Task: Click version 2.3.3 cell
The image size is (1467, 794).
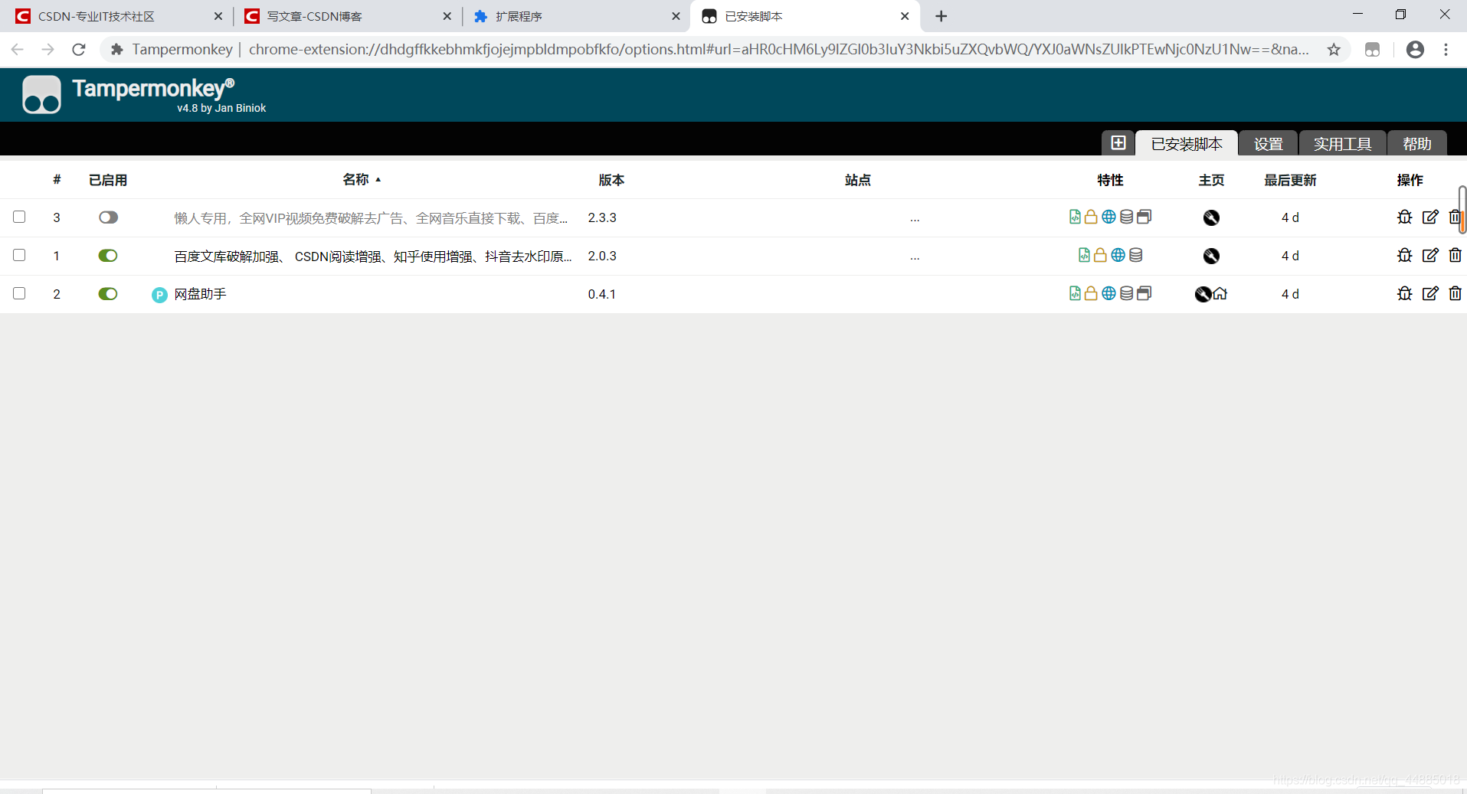Action: click(602, 217)
